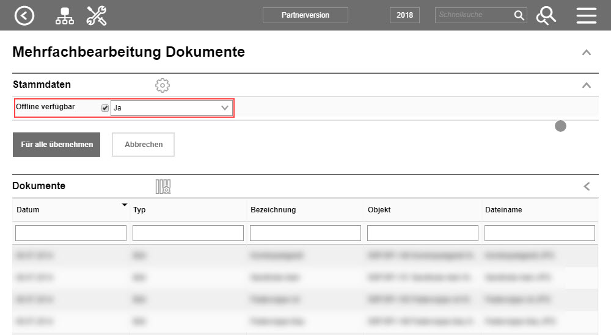The height and width of the screenshot is (335, 611).
Task: Click the Objekt filter input field
Action: pos(423,233)
